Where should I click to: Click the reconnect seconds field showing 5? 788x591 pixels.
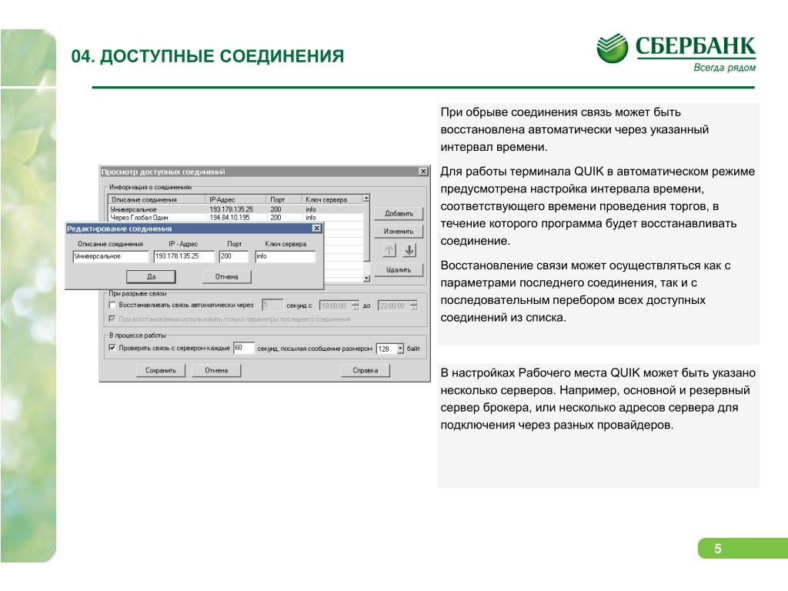tap(272, 305)
